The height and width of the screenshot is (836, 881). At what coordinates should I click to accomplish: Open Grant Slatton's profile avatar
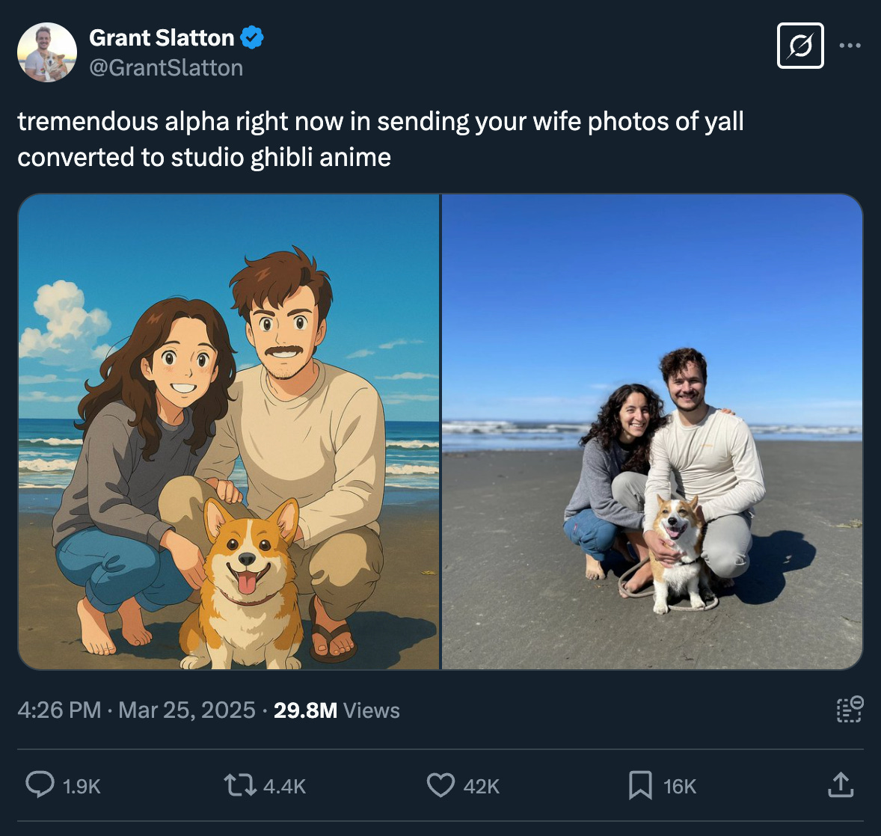pyautogui.click(x=47, y=52)
